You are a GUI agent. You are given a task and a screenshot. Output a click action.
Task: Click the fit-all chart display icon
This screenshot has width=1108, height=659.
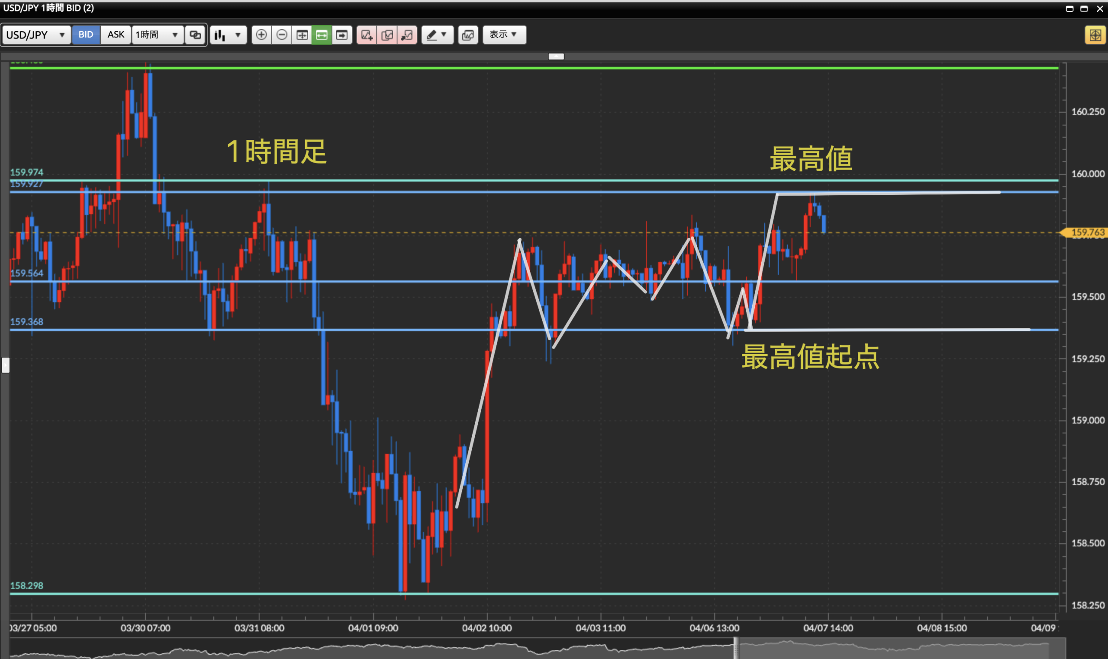[302, 35]
